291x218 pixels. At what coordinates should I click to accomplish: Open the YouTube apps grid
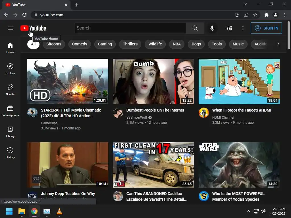[x=229, y=28]
